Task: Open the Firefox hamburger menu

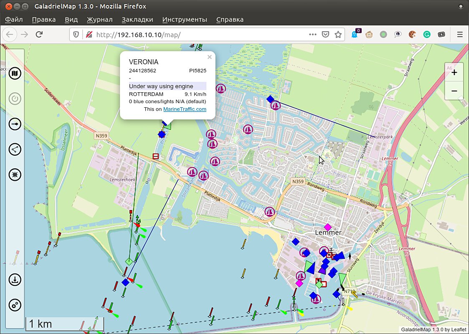Action: coord(460,35)
